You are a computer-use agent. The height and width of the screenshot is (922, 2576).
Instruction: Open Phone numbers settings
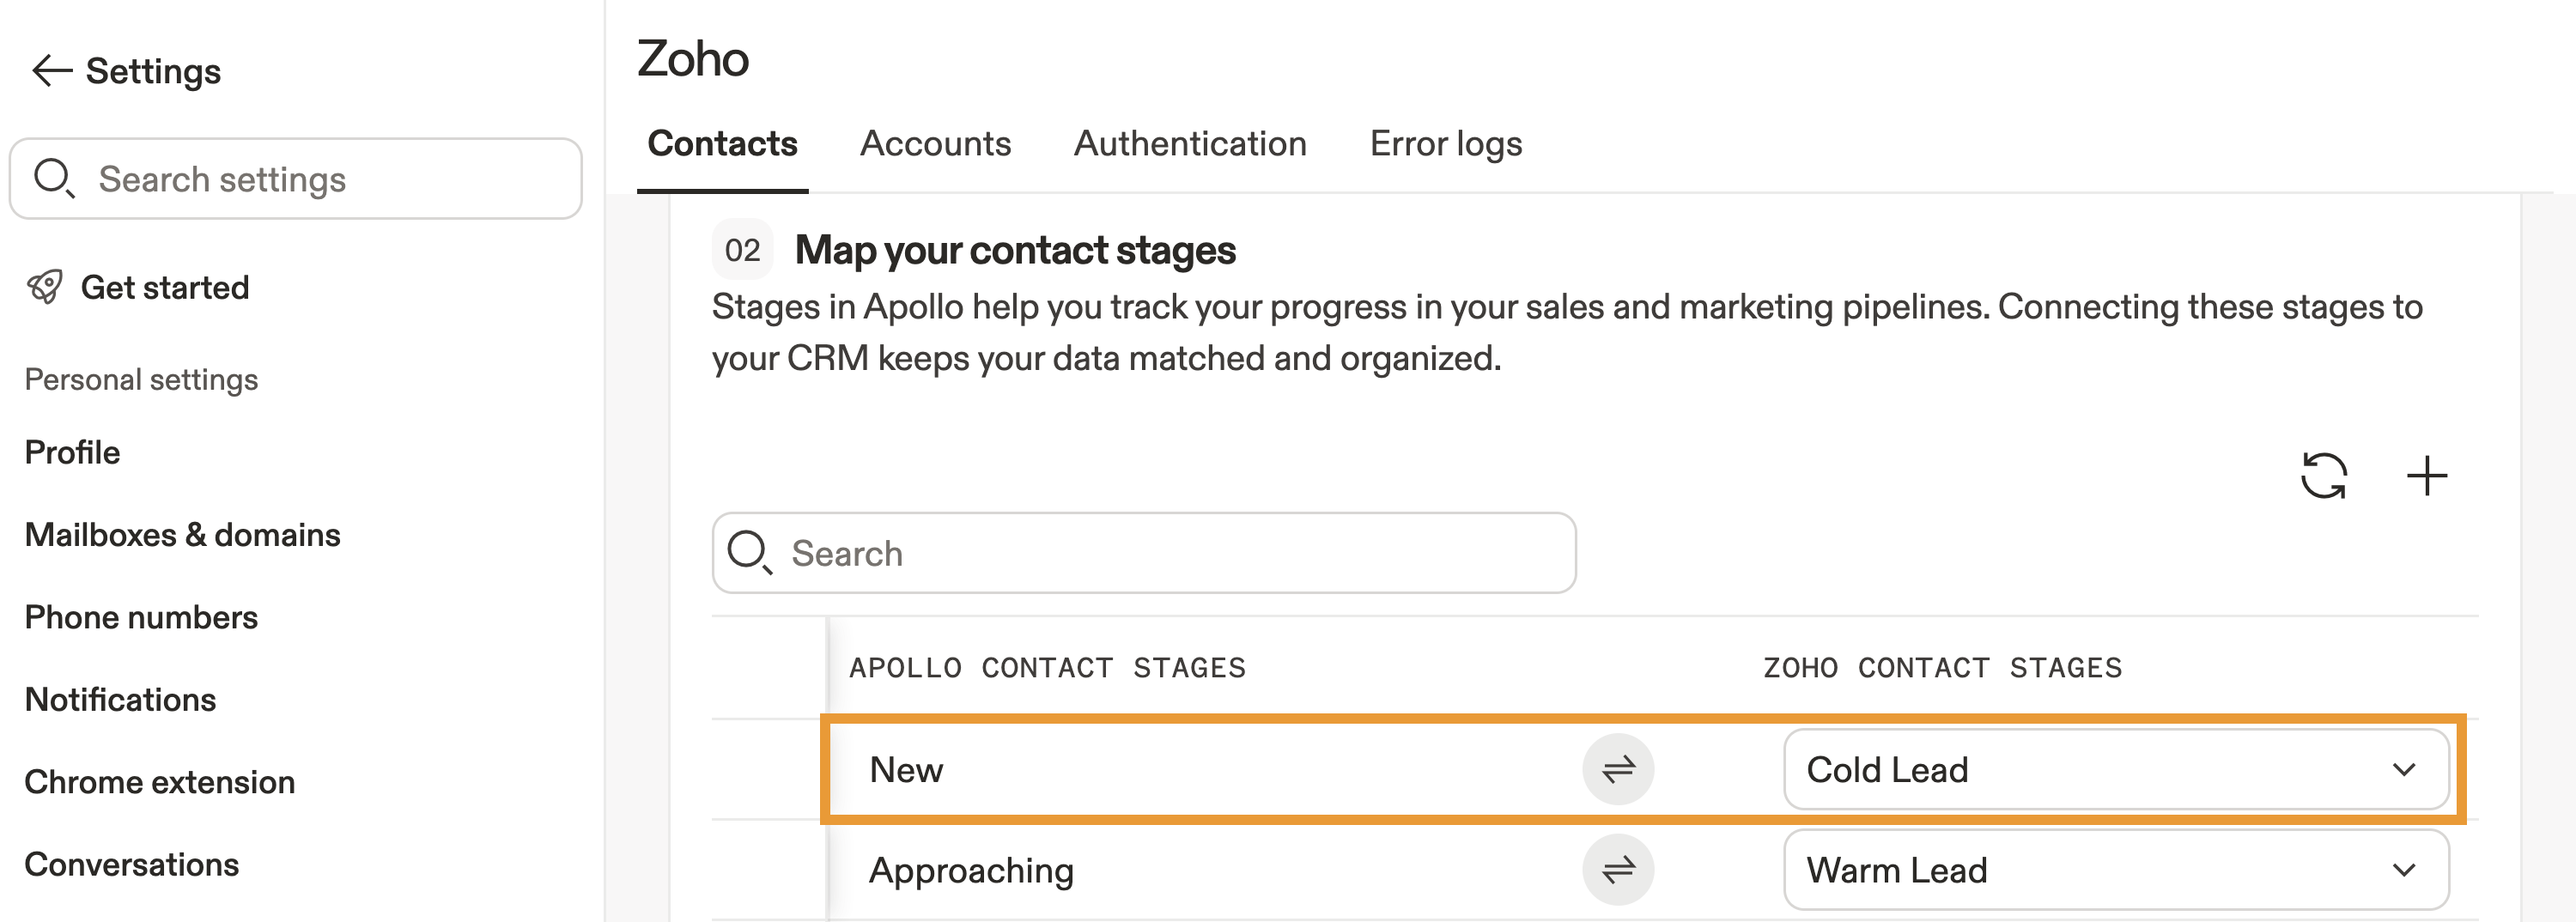pyautogui.click(x=141, y=617)
